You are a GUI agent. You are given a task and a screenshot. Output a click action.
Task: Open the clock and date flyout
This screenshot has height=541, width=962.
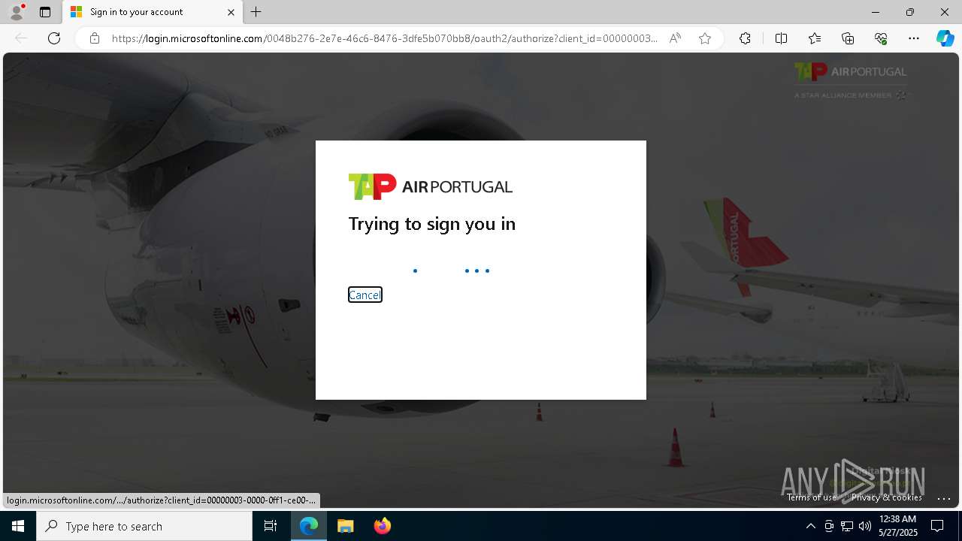[x=898, y=526]
